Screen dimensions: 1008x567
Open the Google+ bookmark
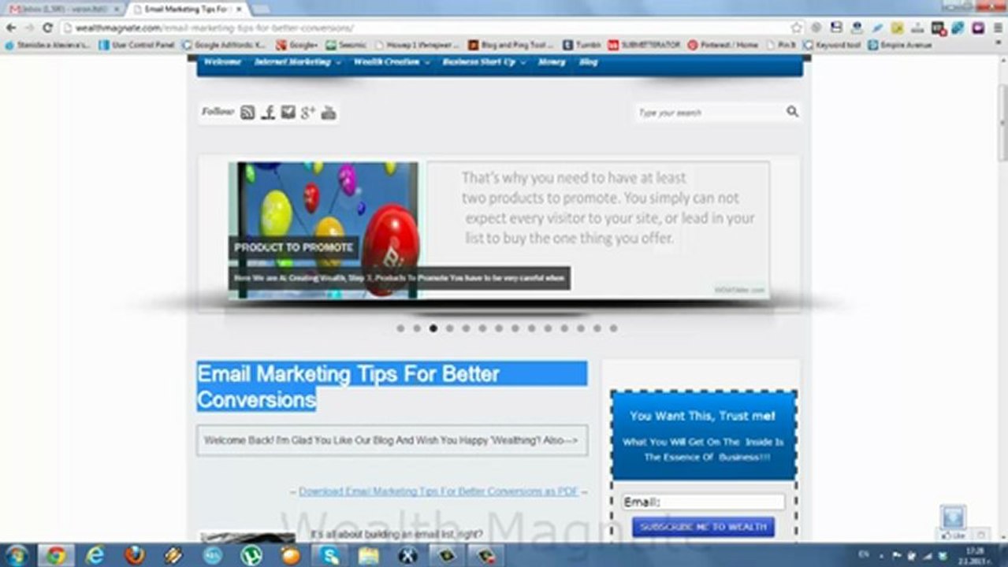pos(297,46)
